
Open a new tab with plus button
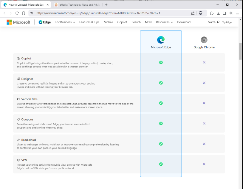[106, 5]
